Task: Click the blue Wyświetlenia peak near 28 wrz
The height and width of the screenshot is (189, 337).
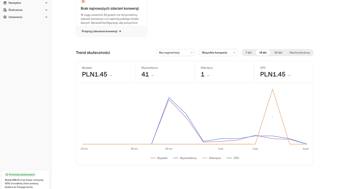Action: [x=169, y=98]
